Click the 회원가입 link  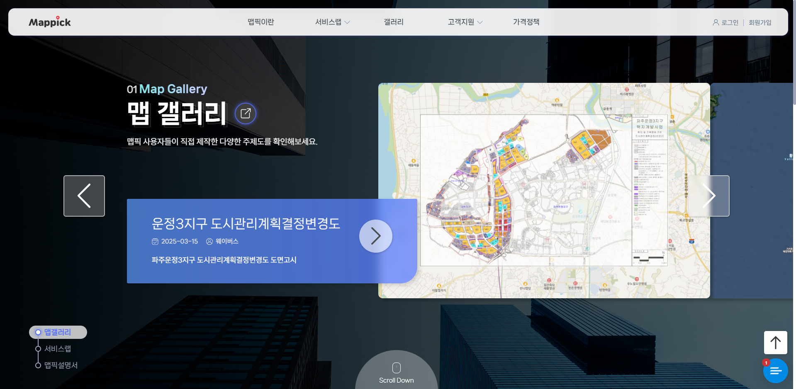(759, 22)
